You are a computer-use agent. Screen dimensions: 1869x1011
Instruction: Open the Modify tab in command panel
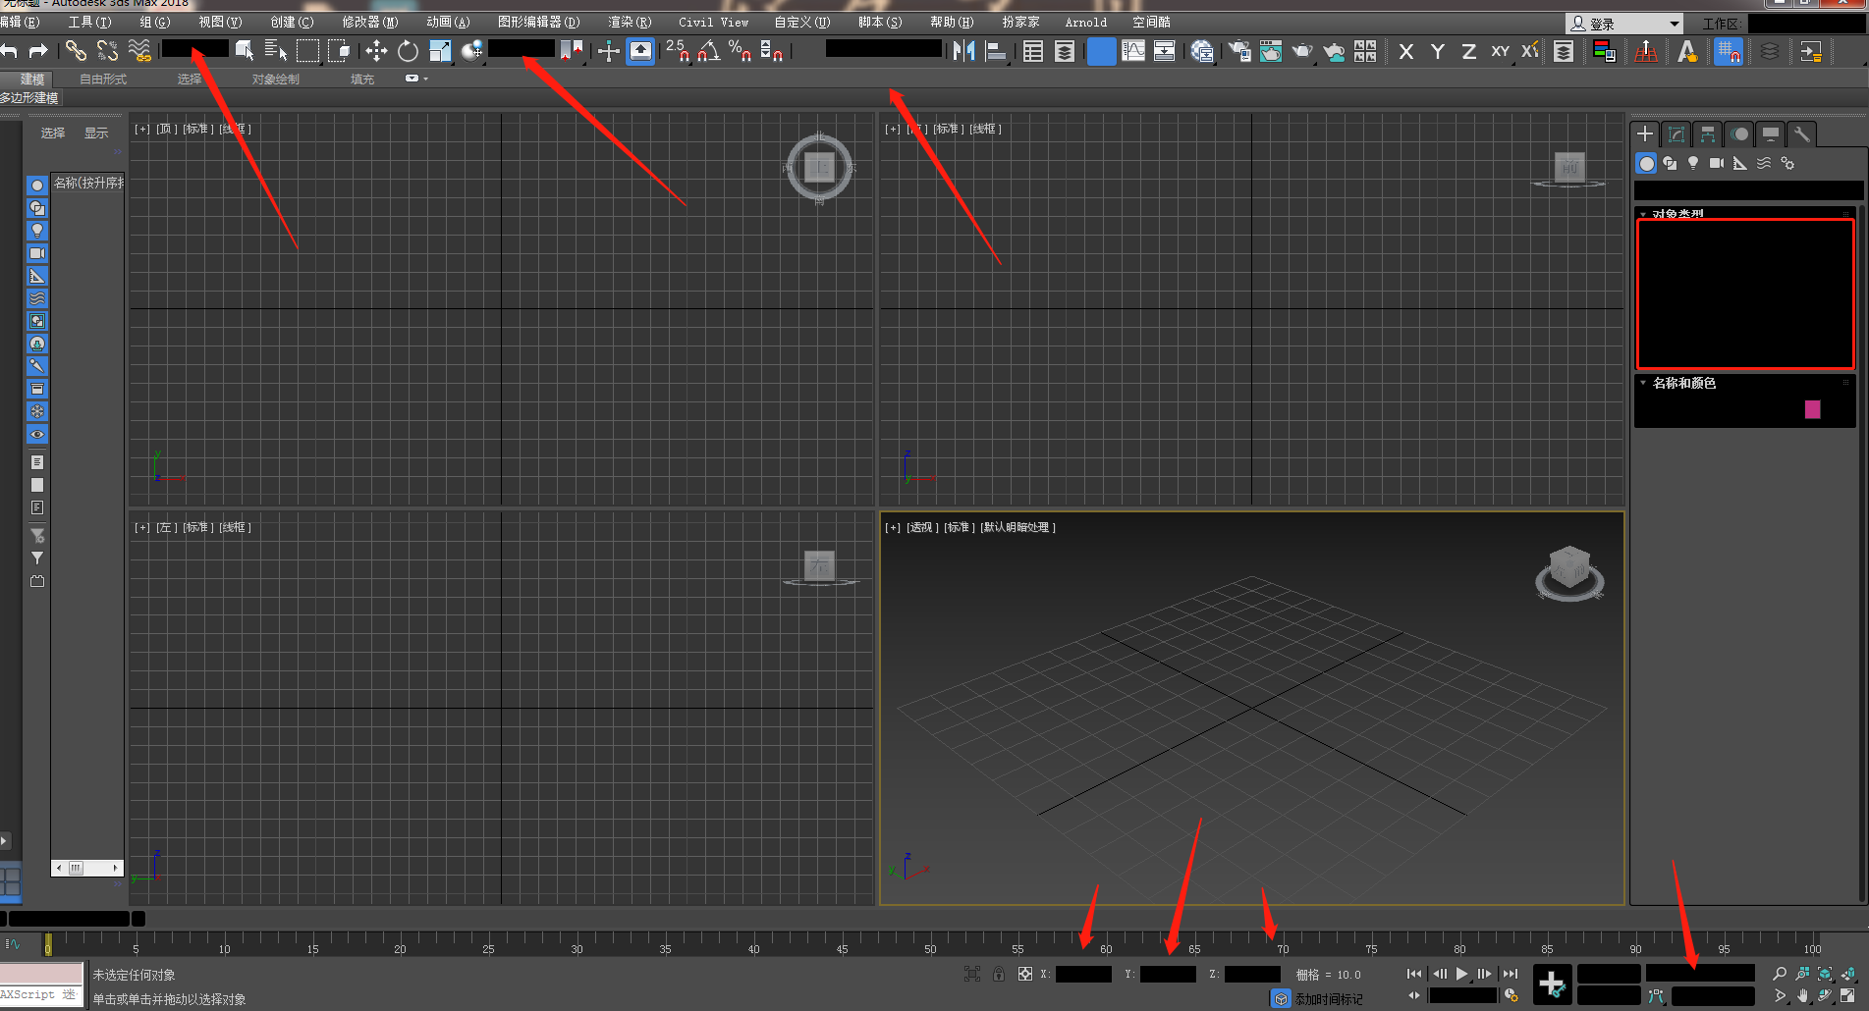[x=1677, y=134]
